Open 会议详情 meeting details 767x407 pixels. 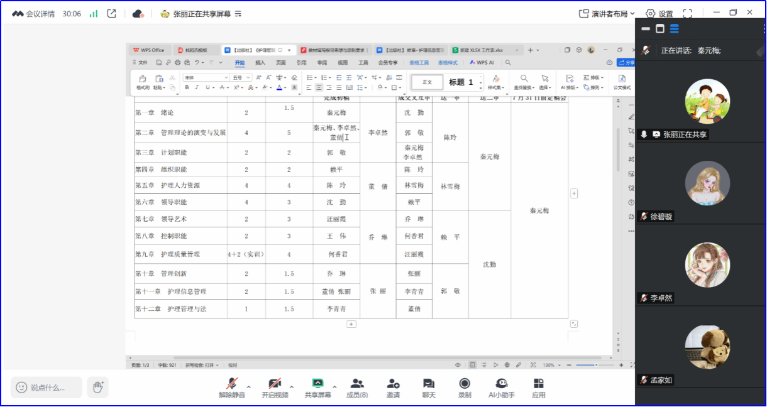[33, 13]
